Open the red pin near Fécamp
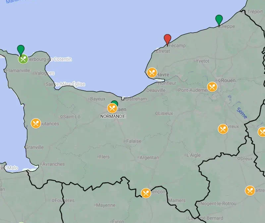Viewport: 265px width, 223px height. click(167, 38)
